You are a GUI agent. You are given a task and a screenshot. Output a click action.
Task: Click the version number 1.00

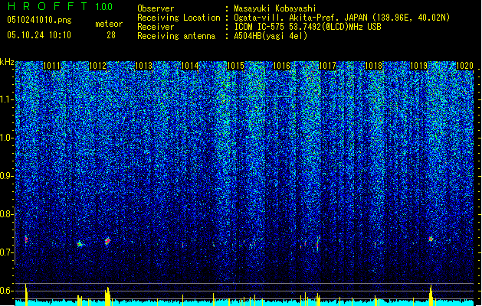[103, 6]
